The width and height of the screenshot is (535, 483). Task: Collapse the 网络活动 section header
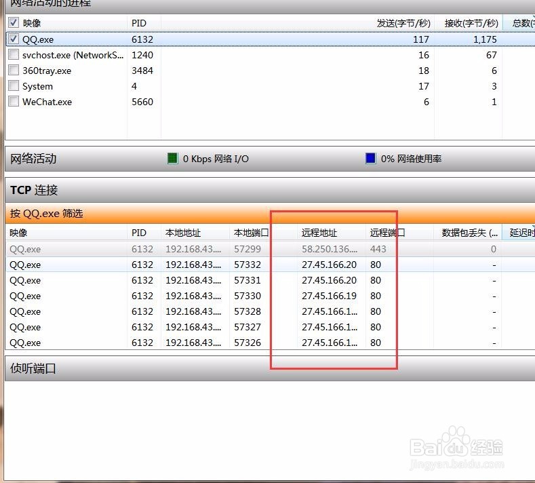270,159
